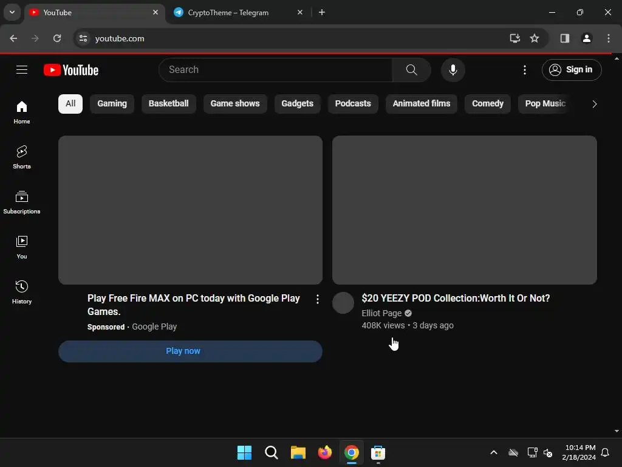The image size is (622, 467).
Task: Filter by Pop Music chip
Action: point(545,103)
